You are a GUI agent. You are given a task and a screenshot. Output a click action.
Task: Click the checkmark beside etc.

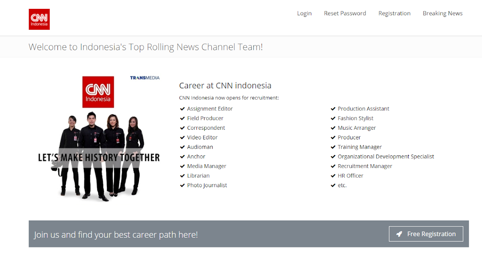pyautogui.click(x=333, y=186)
